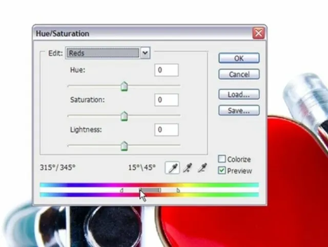This screenshot has width=328, height=247.
Task: Click the right outer fall-off triangle marker
Action: (178, 190)
